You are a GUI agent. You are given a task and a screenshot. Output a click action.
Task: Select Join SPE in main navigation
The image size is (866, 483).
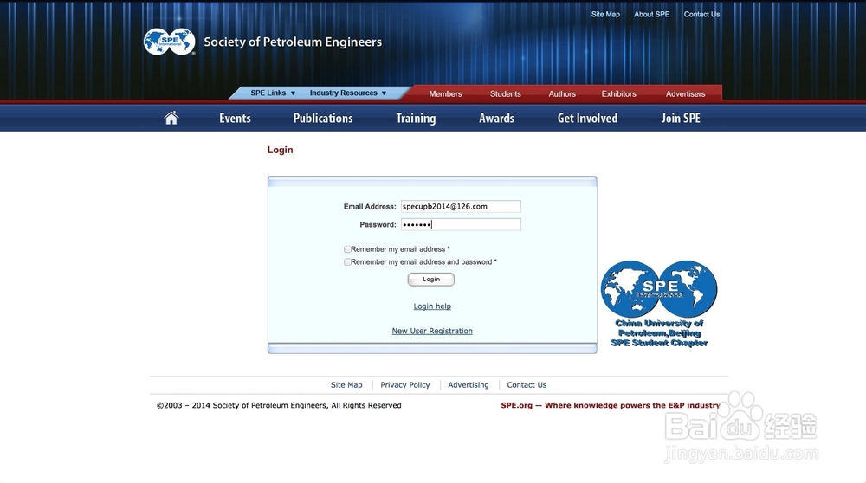click(681, 118)
